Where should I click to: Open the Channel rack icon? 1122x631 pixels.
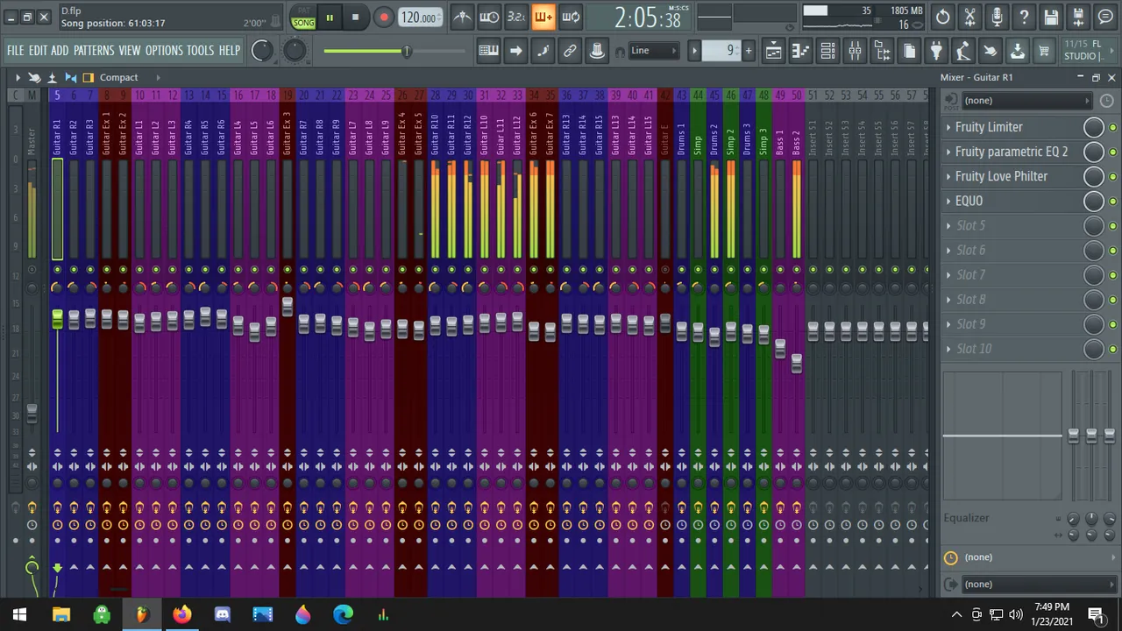click(x=827, y=51)
